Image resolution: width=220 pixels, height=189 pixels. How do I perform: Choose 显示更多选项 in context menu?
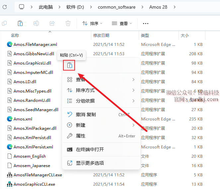[101, 163]
